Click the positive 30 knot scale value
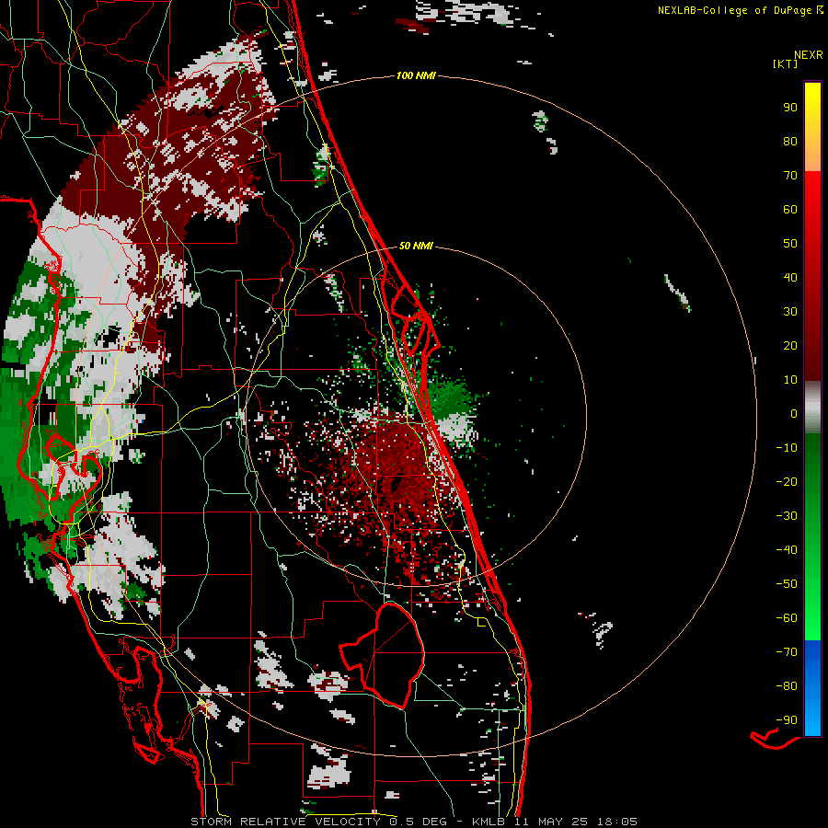Viewport: 828px width, 828px height. pyautogui.click(x=790, y=312)
